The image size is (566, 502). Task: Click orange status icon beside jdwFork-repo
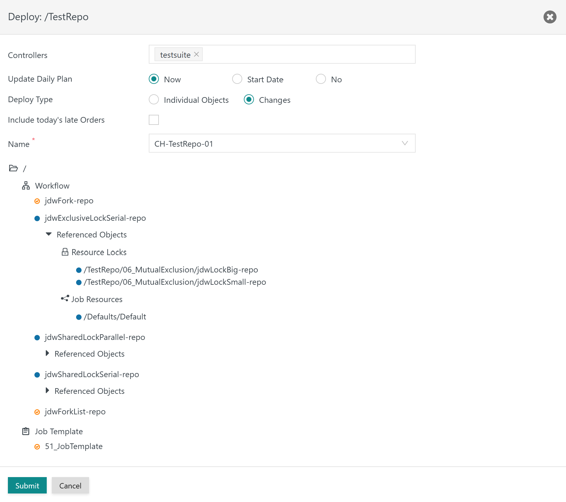click(x=37, y=201)
